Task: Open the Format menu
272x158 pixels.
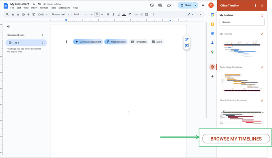Action: (x=44, y=8)
